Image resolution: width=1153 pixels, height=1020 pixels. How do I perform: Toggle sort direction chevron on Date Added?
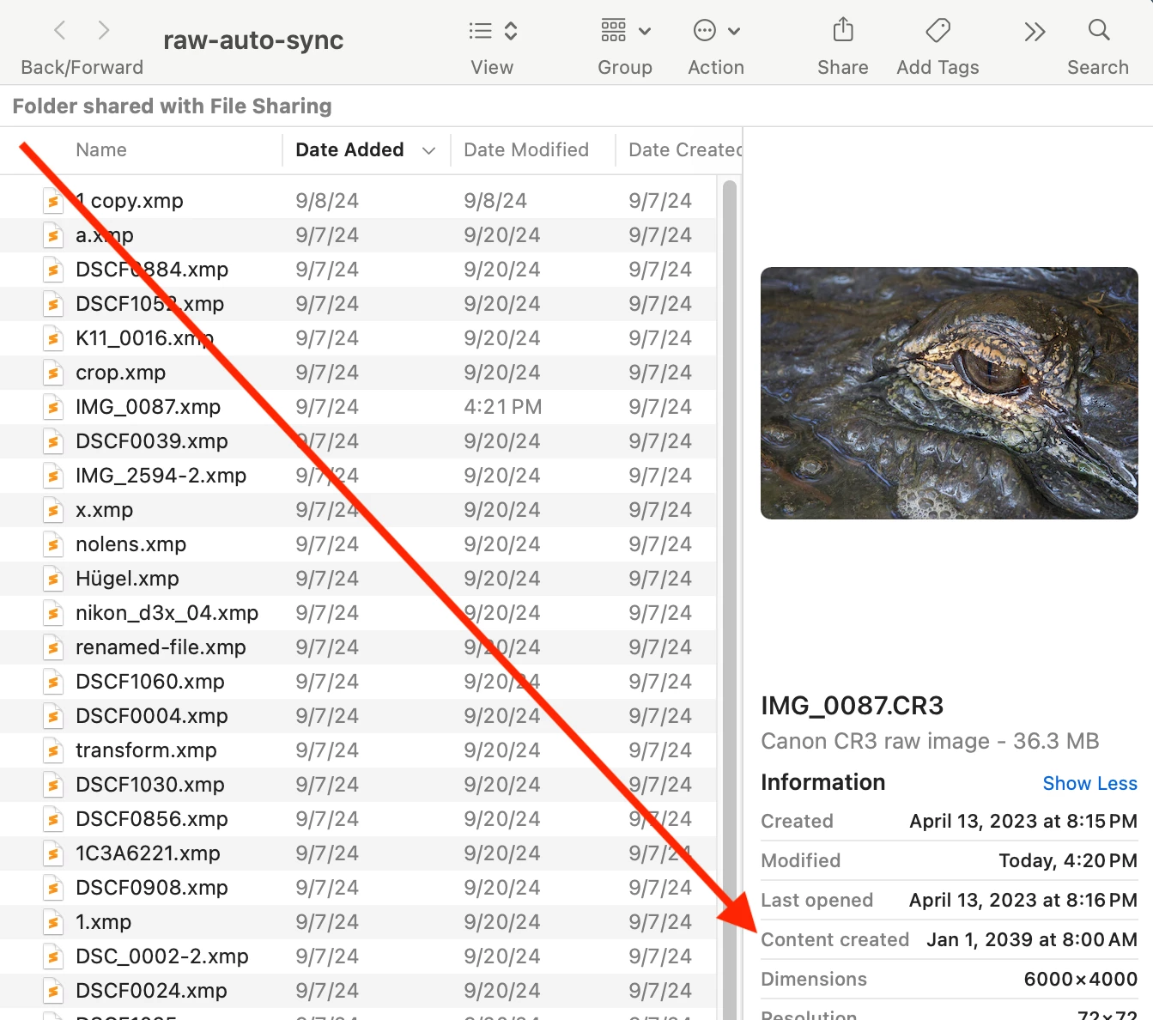coord(428,151)
